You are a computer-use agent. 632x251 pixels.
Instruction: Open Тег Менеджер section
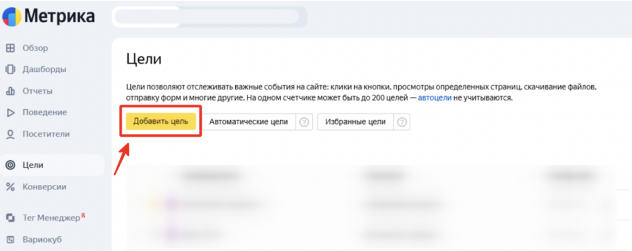pos(52,218)
